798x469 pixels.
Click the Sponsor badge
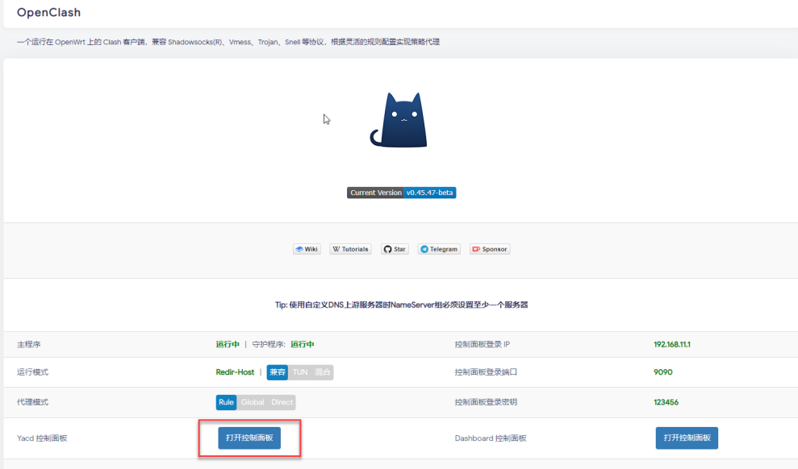(490, 249)
